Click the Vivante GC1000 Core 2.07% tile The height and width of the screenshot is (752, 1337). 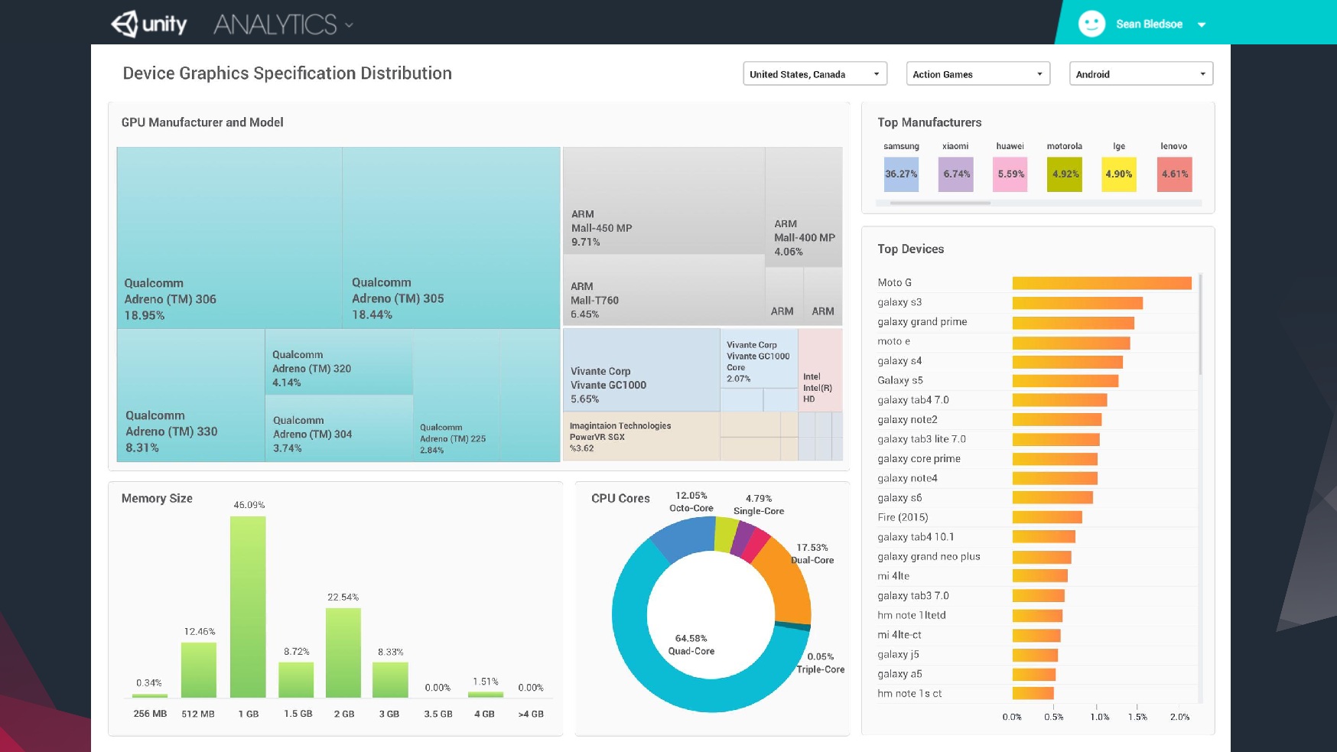tap(759, 358)
